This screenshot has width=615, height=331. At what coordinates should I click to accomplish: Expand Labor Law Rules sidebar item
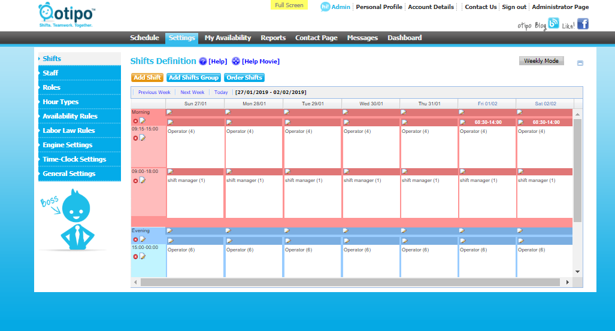[68, 130]
